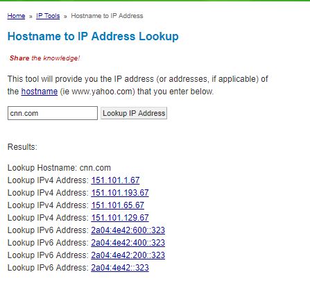Focus the hostname input field containing cnn.com
310x290 pixels.
point(53,113)
